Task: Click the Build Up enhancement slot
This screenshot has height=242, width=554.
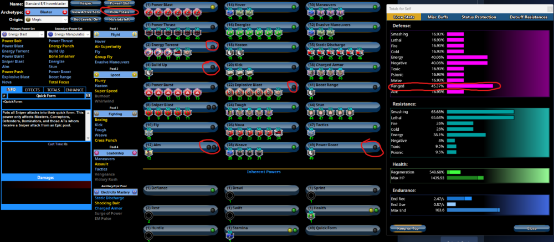Action: pos(148,74)
